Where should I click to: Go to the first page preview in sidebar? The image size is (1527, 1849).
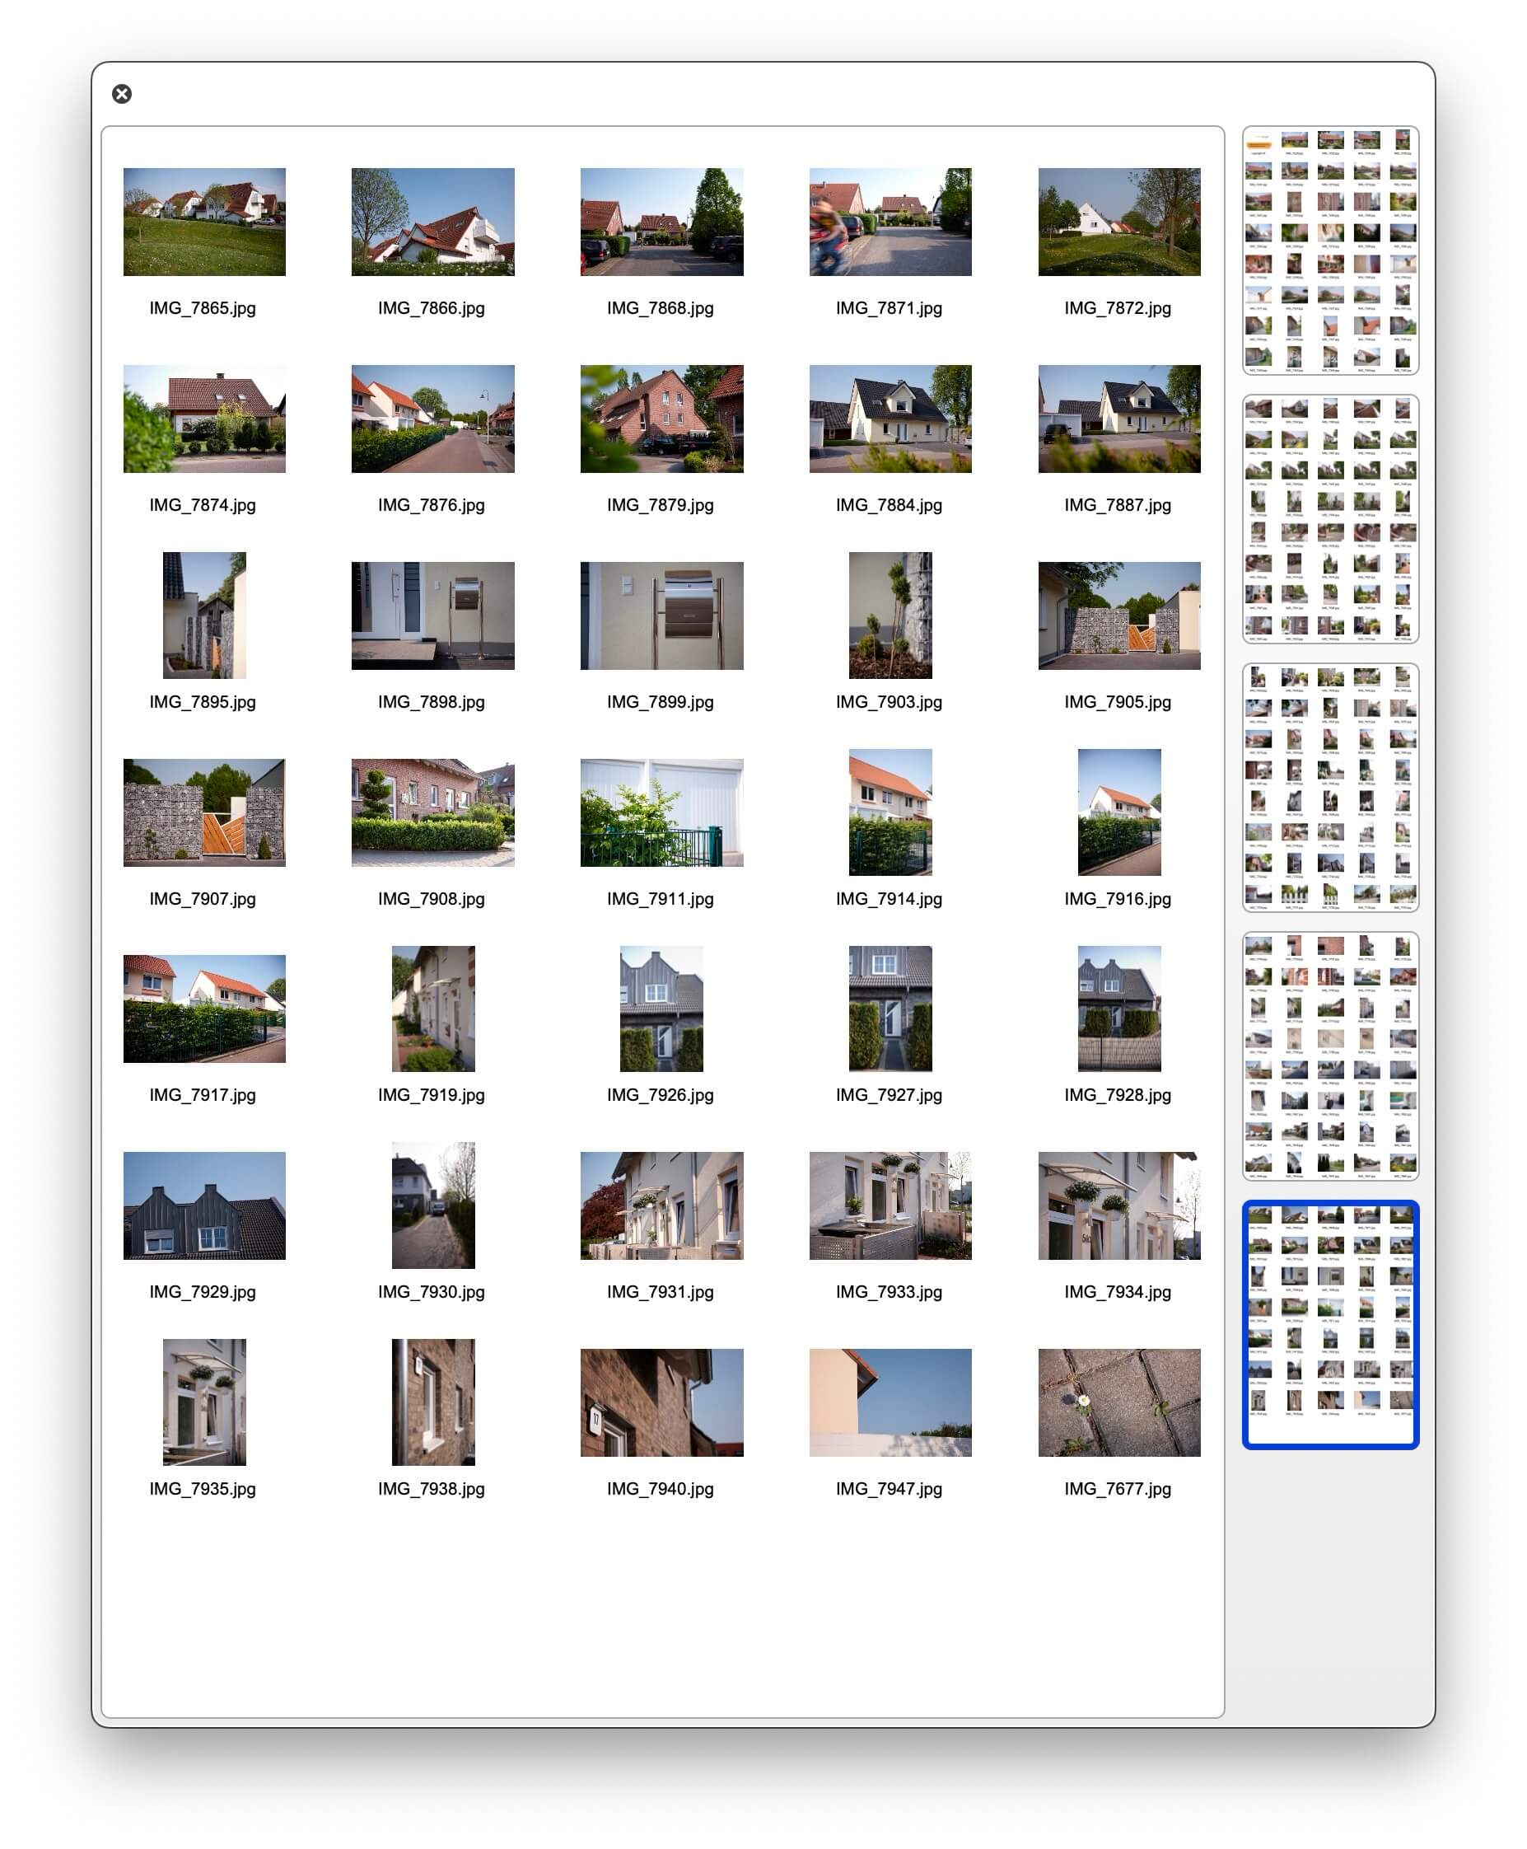tap(1330, 250)
